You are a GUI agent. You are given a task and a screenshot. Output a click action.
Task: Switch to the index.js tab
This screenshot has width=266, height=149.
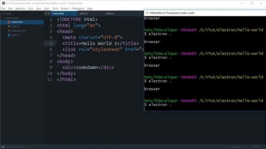(x=110, y=14)
